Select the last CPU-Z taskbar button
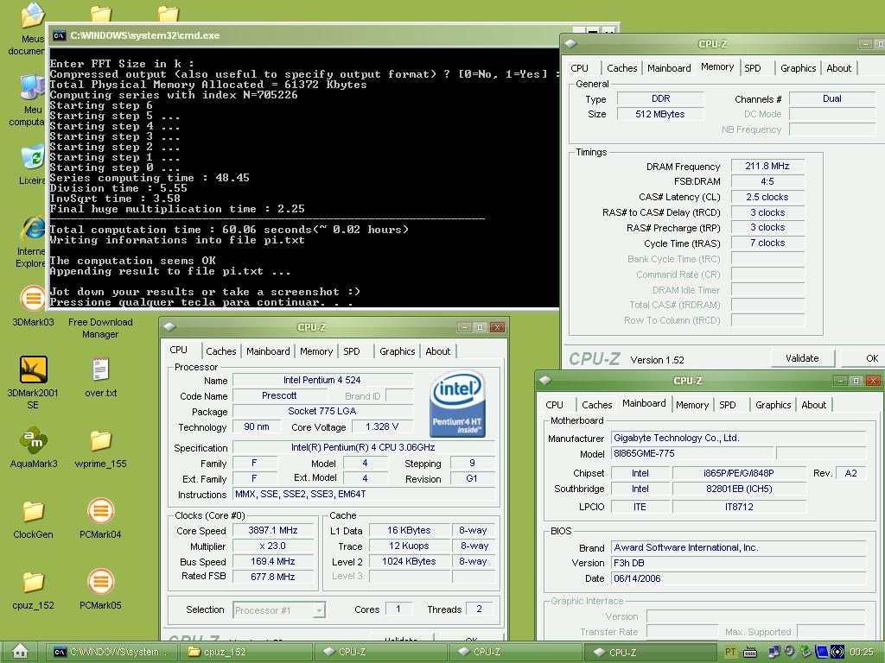885x663 pixels. (x=649, y=652)
